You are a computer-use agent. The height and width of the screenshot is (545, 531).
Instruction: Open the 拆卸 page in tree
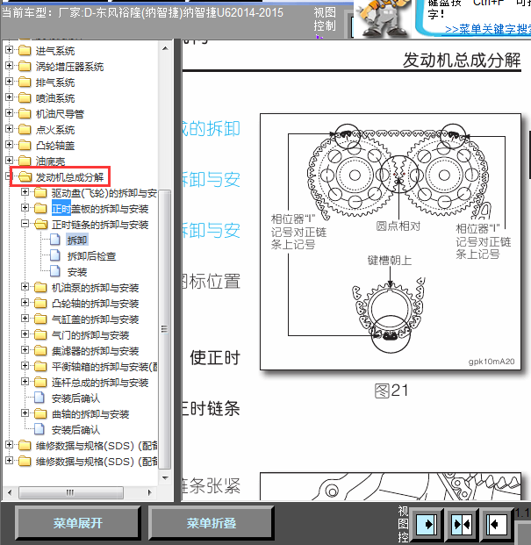(x=77, y=240)
